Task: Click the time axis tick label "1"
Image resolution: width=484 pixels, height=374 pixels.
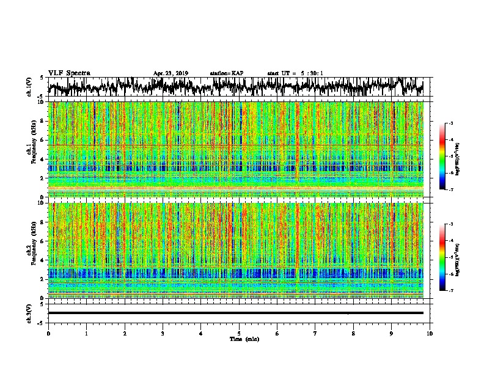Action: (x=86, y=333)
